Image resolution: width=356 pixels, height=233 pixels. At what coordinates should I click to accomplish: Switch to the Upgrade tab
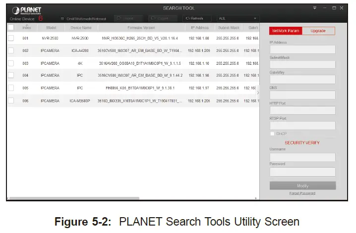pyautogui.click(x=318, y=31)
